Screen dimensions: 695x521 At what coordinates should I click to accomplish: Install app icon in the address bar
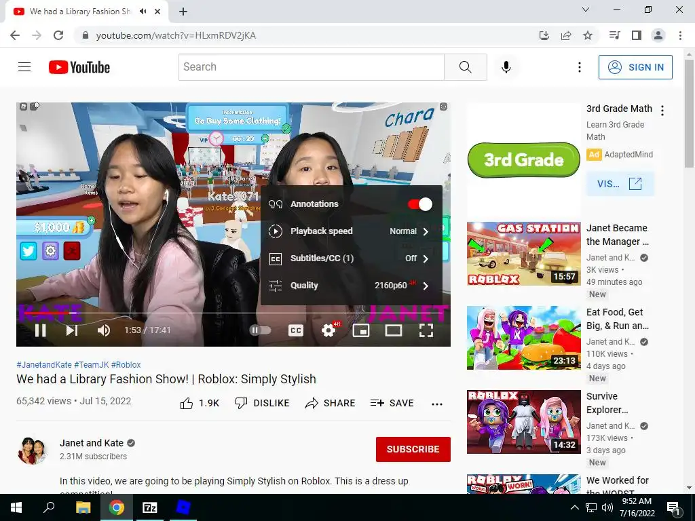click(544, 35)
